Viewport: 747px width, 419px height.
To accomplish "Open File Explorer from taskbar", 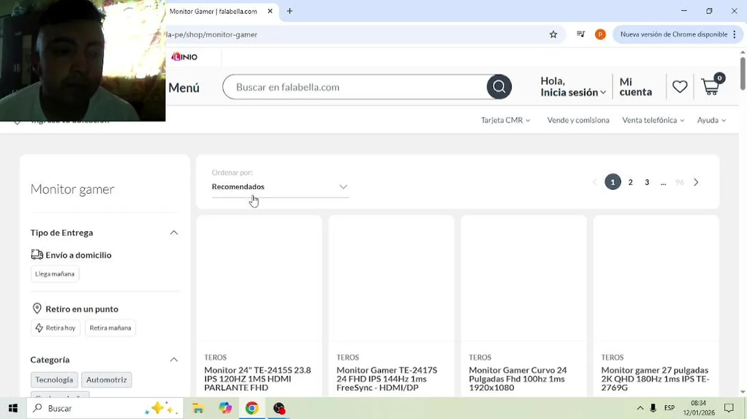I will point(198,409).
